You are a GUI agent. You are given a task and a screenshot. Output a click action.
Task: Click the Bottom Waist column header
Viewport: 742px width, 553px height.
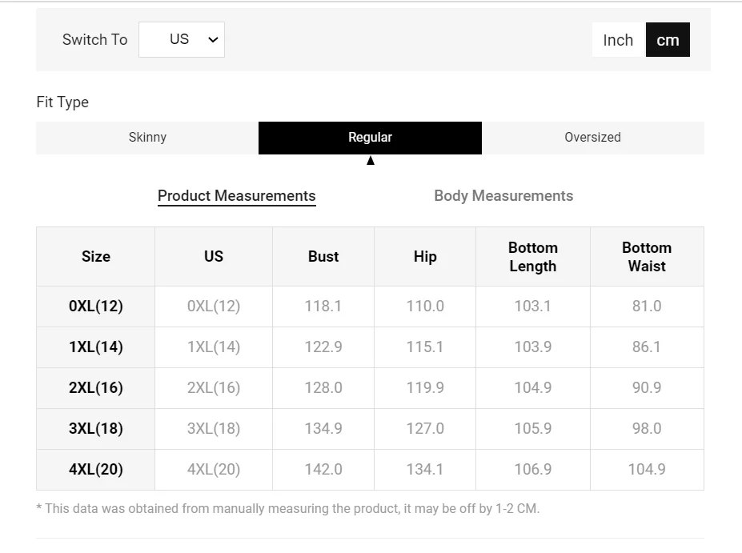(647, 257)
